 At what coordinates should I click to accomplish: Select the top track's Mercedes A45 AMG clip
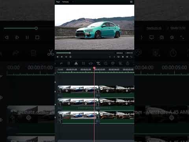point(117,91)
